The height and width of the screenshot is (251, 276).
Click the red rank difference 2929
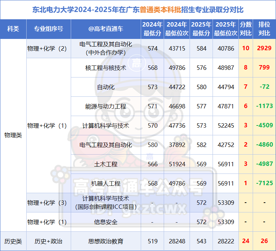264,48
